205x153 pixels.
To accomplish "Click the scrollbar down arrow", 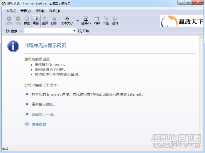I will 201,143.
